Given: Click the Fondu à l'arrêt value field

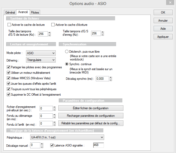Looking at the screenshot, I should point(46,124).
